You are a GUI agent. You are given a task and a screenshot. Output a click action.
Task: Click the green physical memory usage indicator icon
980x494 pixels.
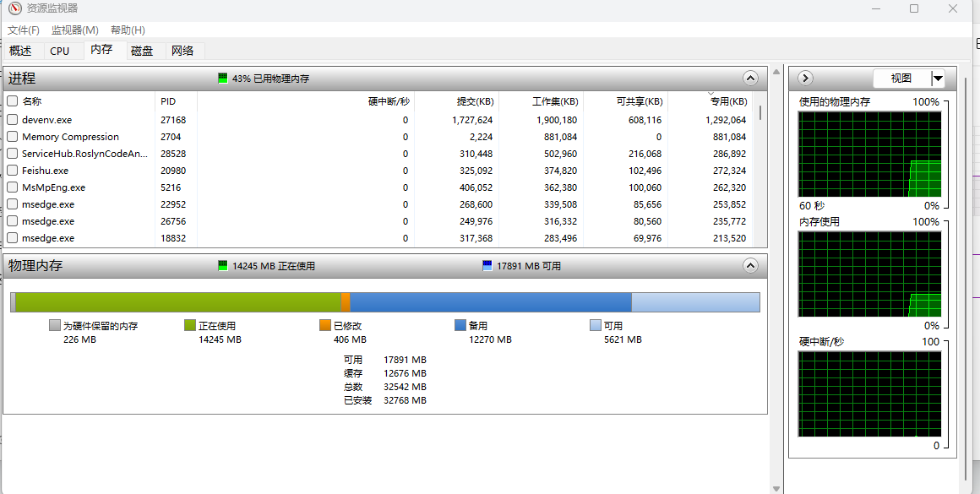(x=223, y=79)
